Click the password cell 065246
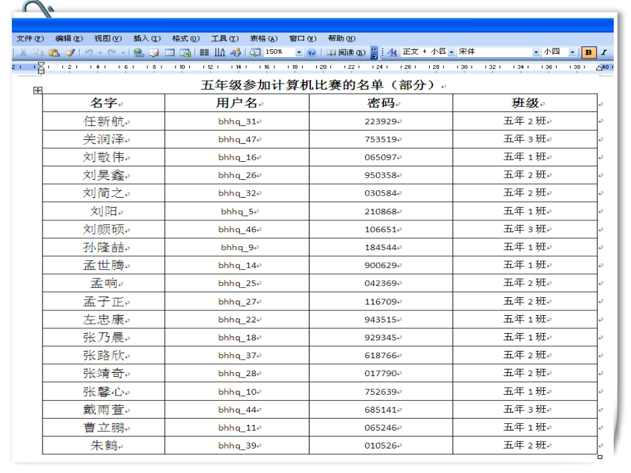631x473 pixels. 381,428
